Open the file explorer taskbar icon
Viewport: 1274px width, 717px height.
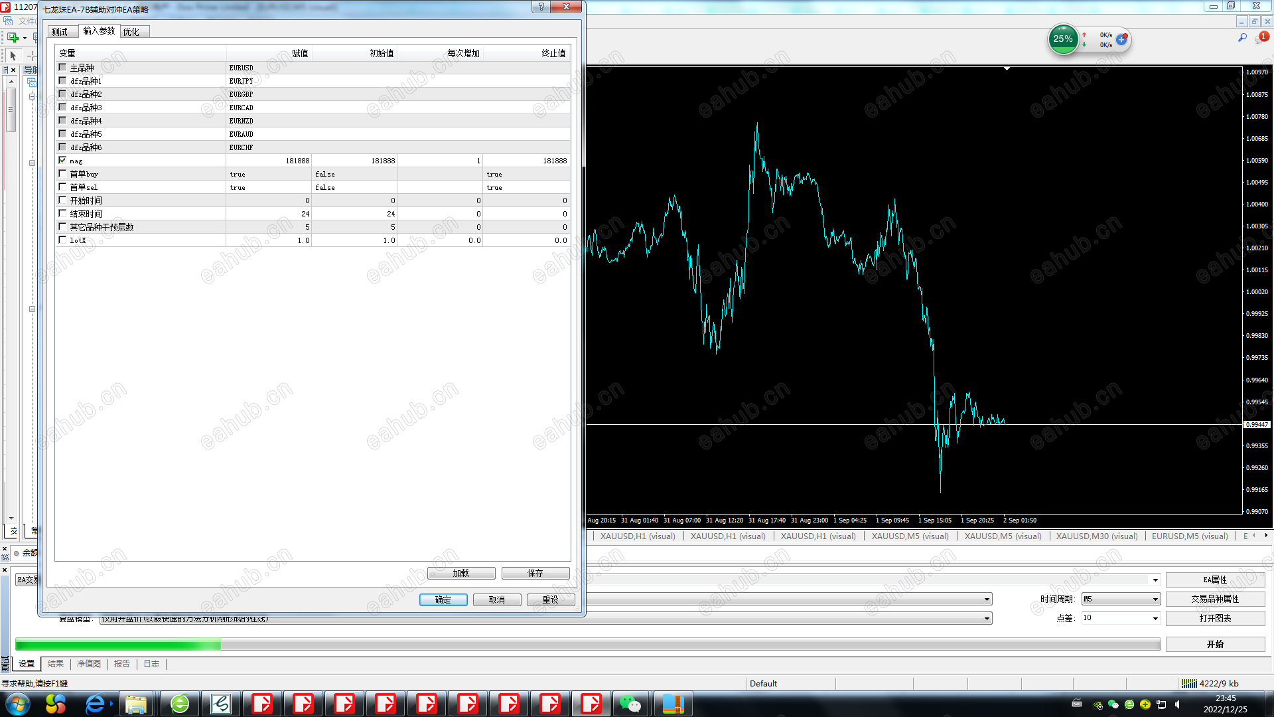point(136,704)
